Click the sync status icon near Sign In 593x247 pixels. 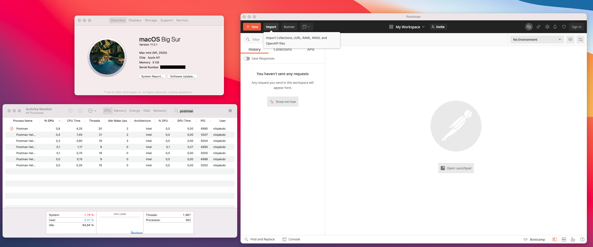[529, 27]
